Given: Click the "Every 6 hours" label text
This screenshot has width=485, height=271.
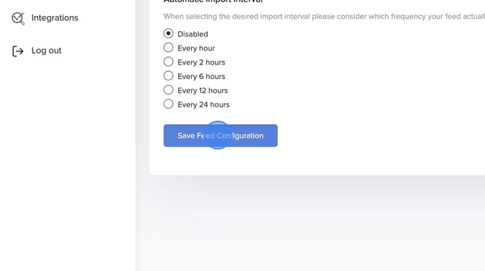Looking at the screenshot, I should (x=201, y=77).
